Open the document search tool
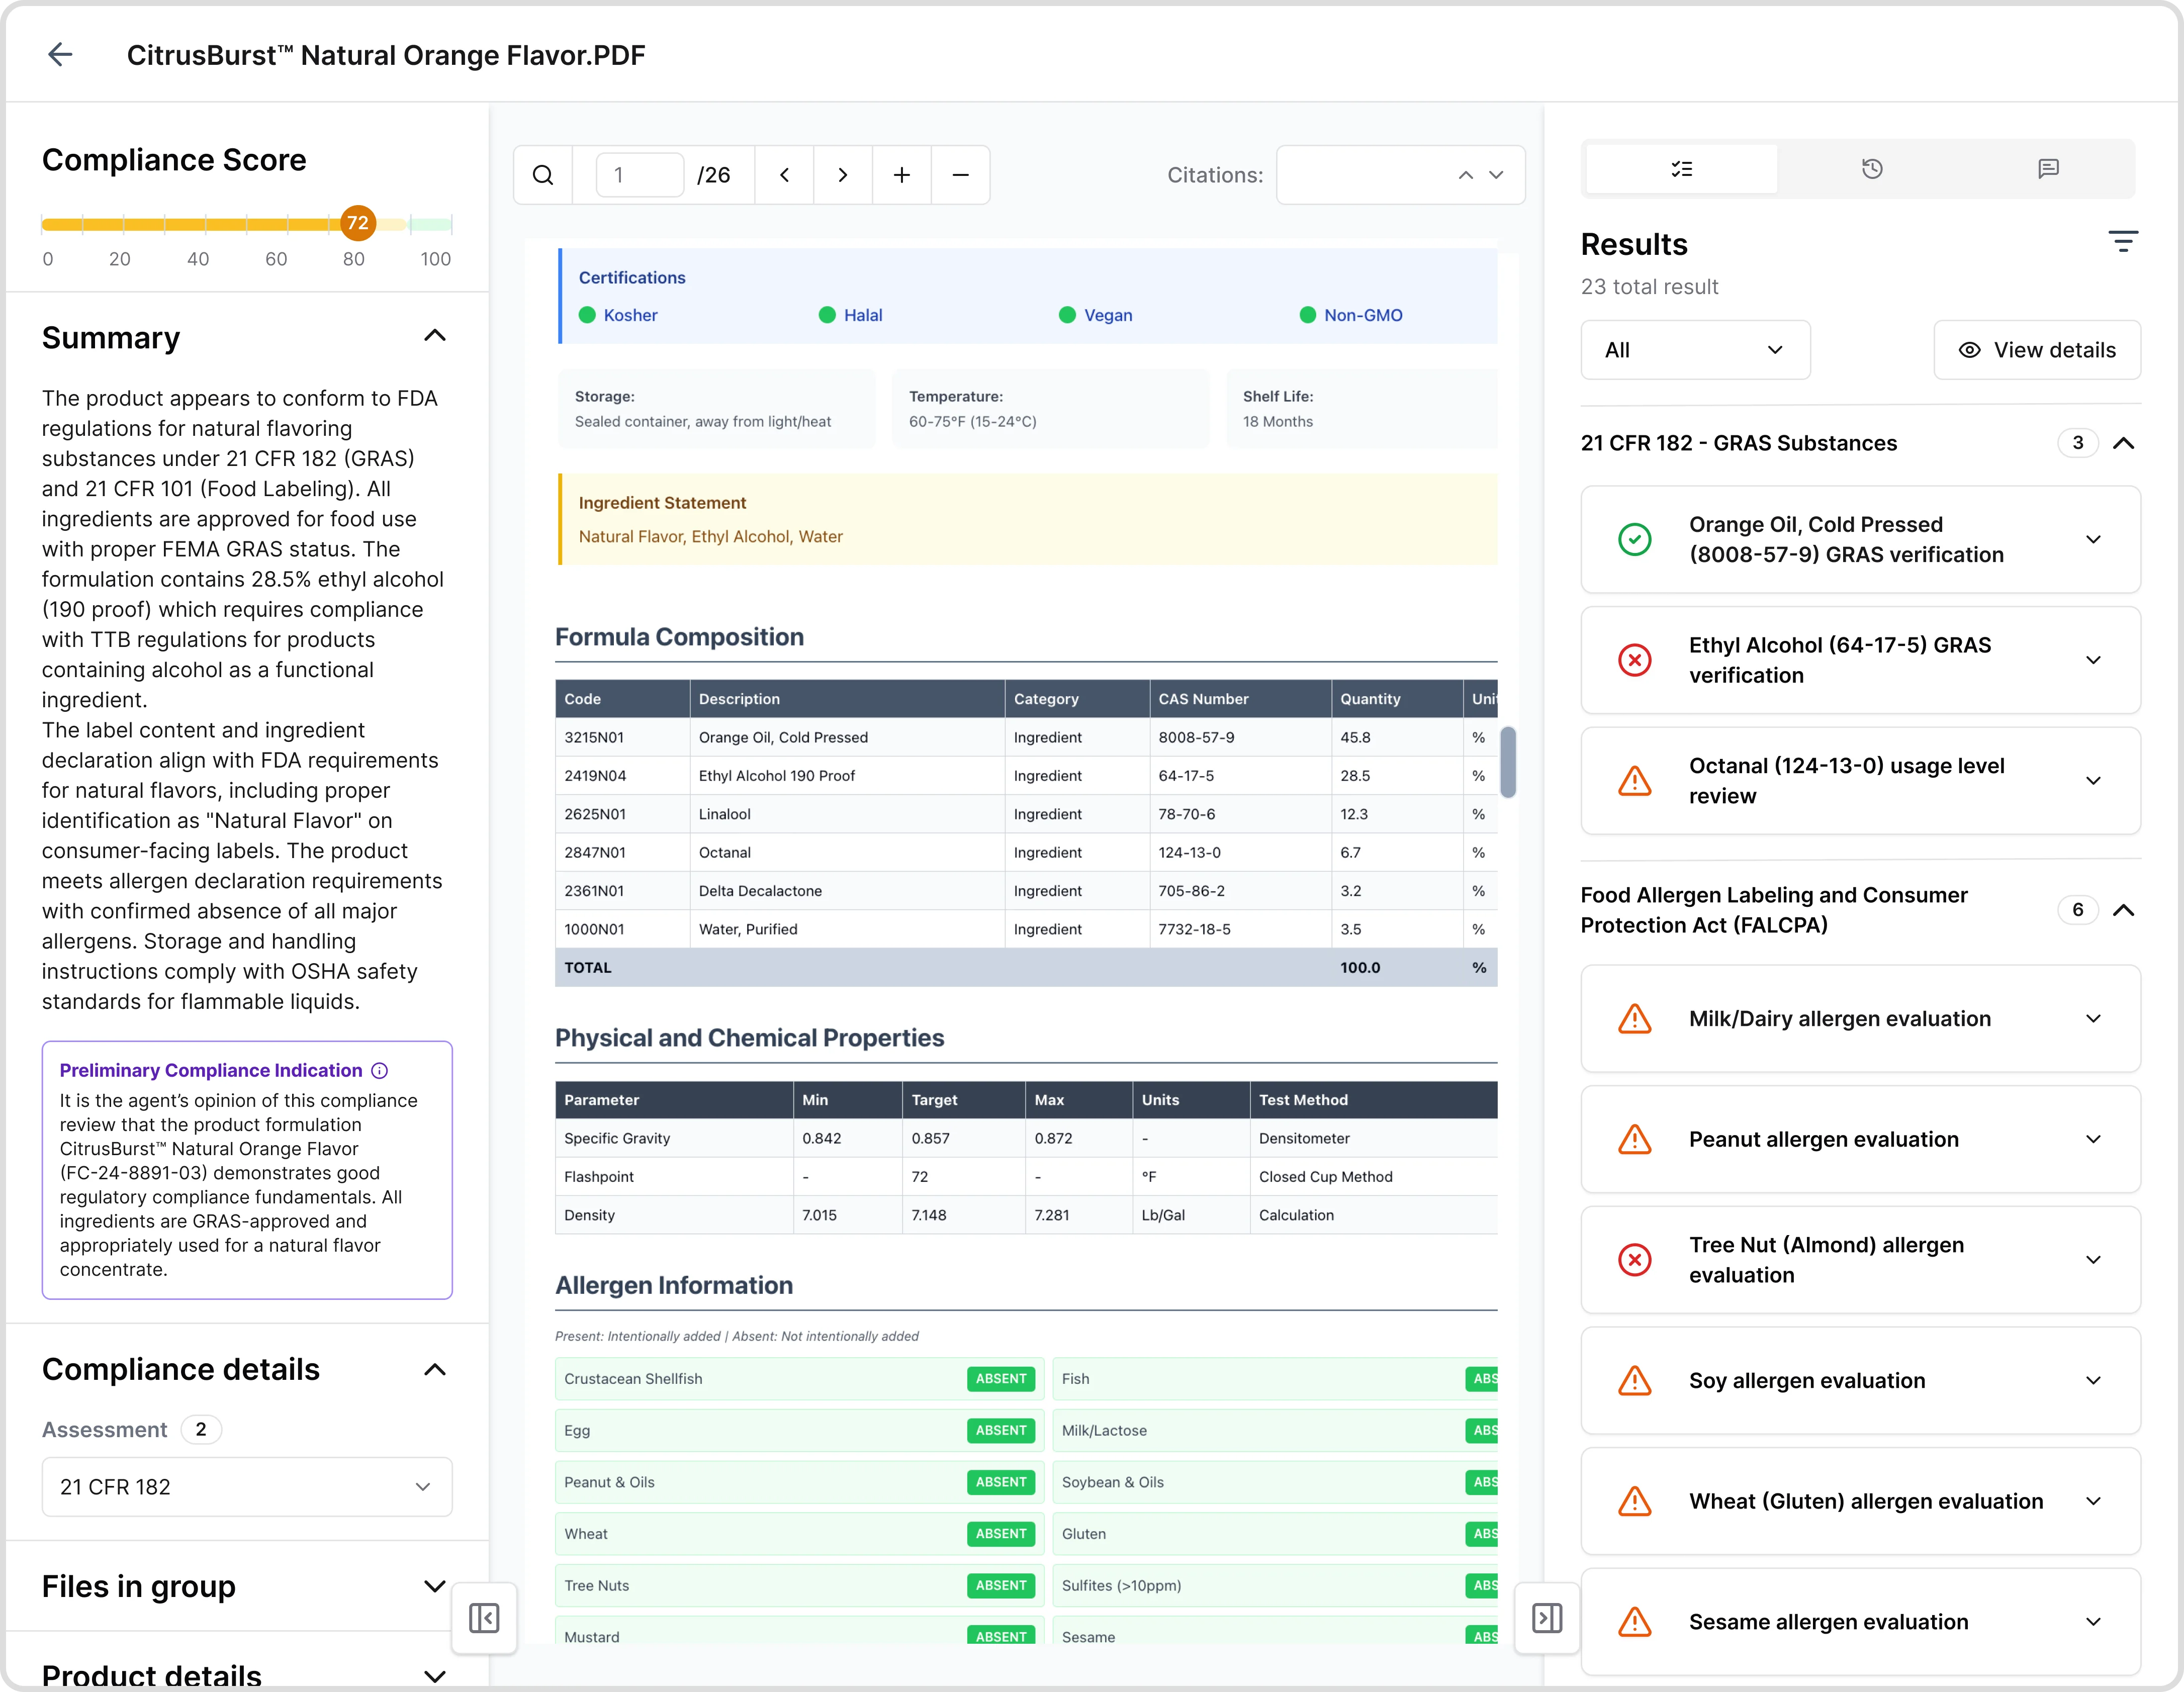The image size is (2184, 1692). [x=543, y=175]
